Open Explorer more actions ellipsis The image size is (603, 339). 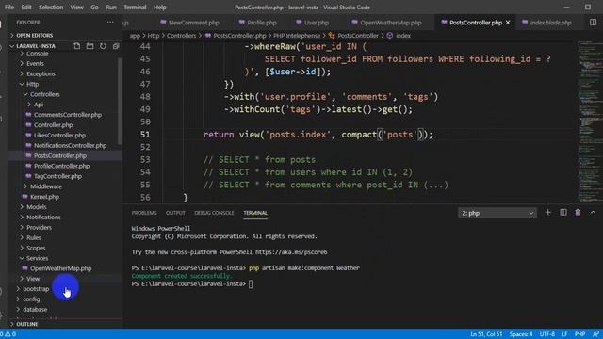pyautogui.click(x=110, y=23)
